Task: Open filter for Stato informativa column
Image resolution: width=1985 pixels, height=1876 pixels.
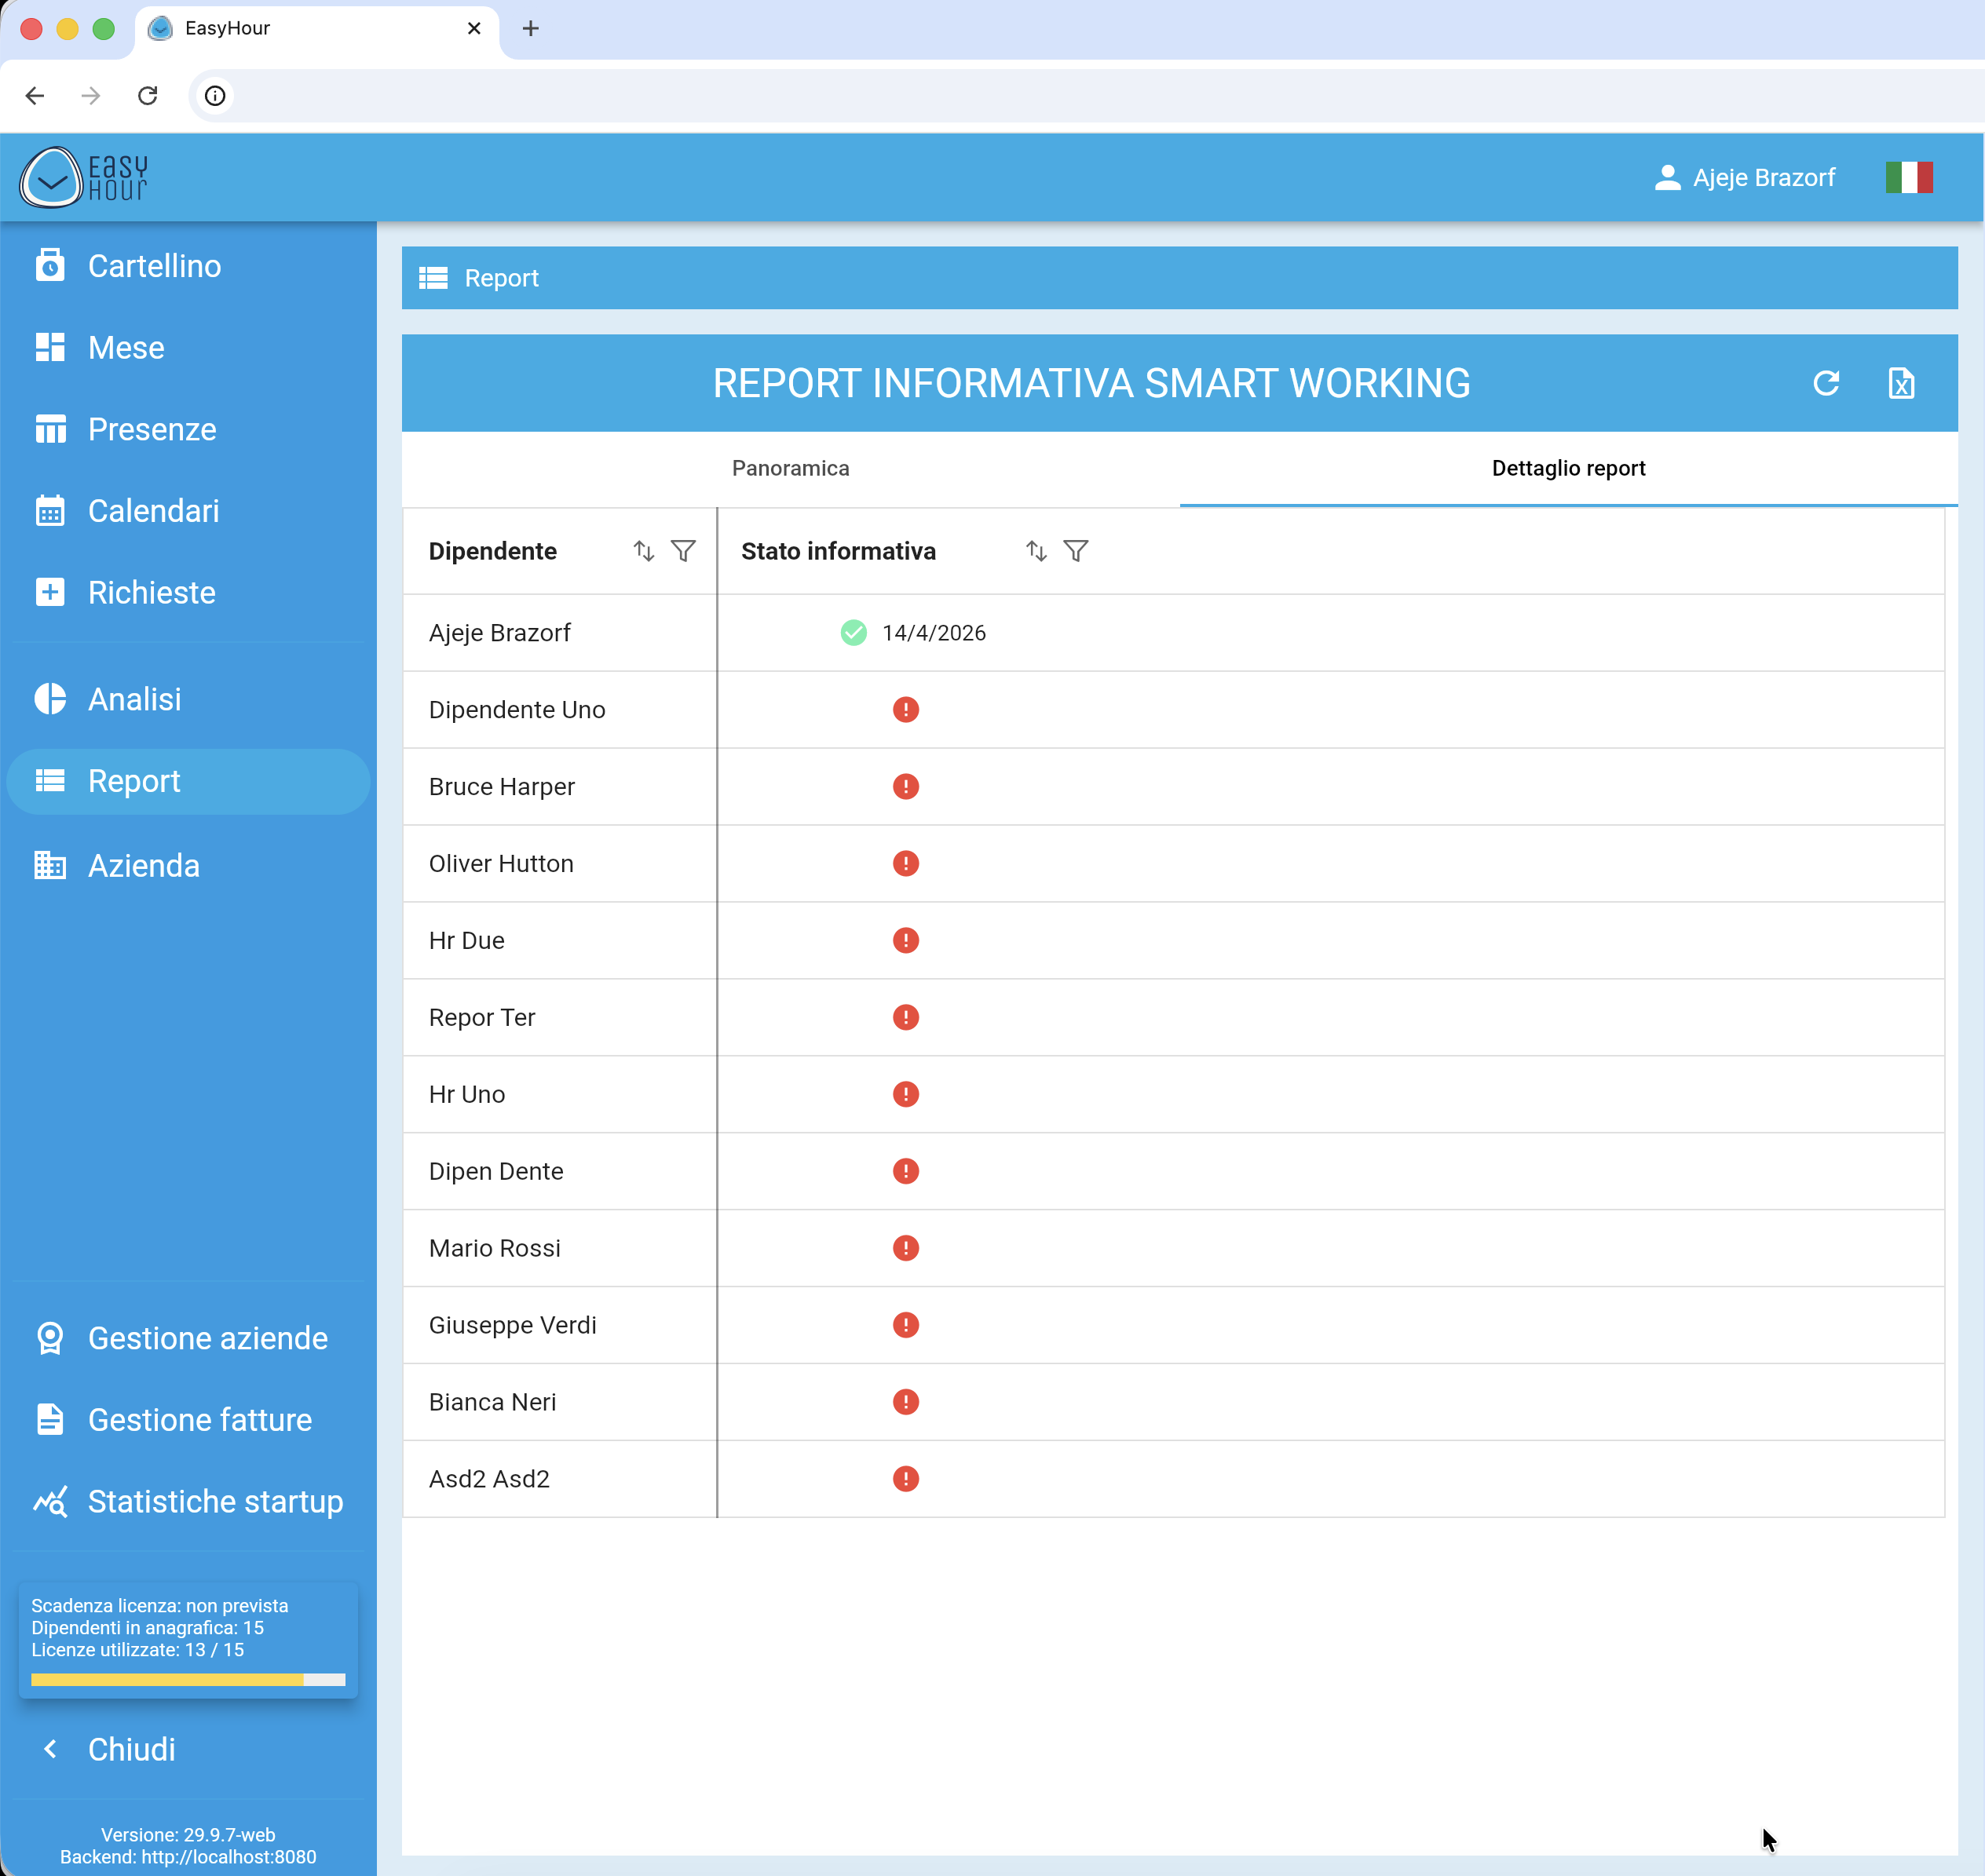Action: [x=1076, y=551]
